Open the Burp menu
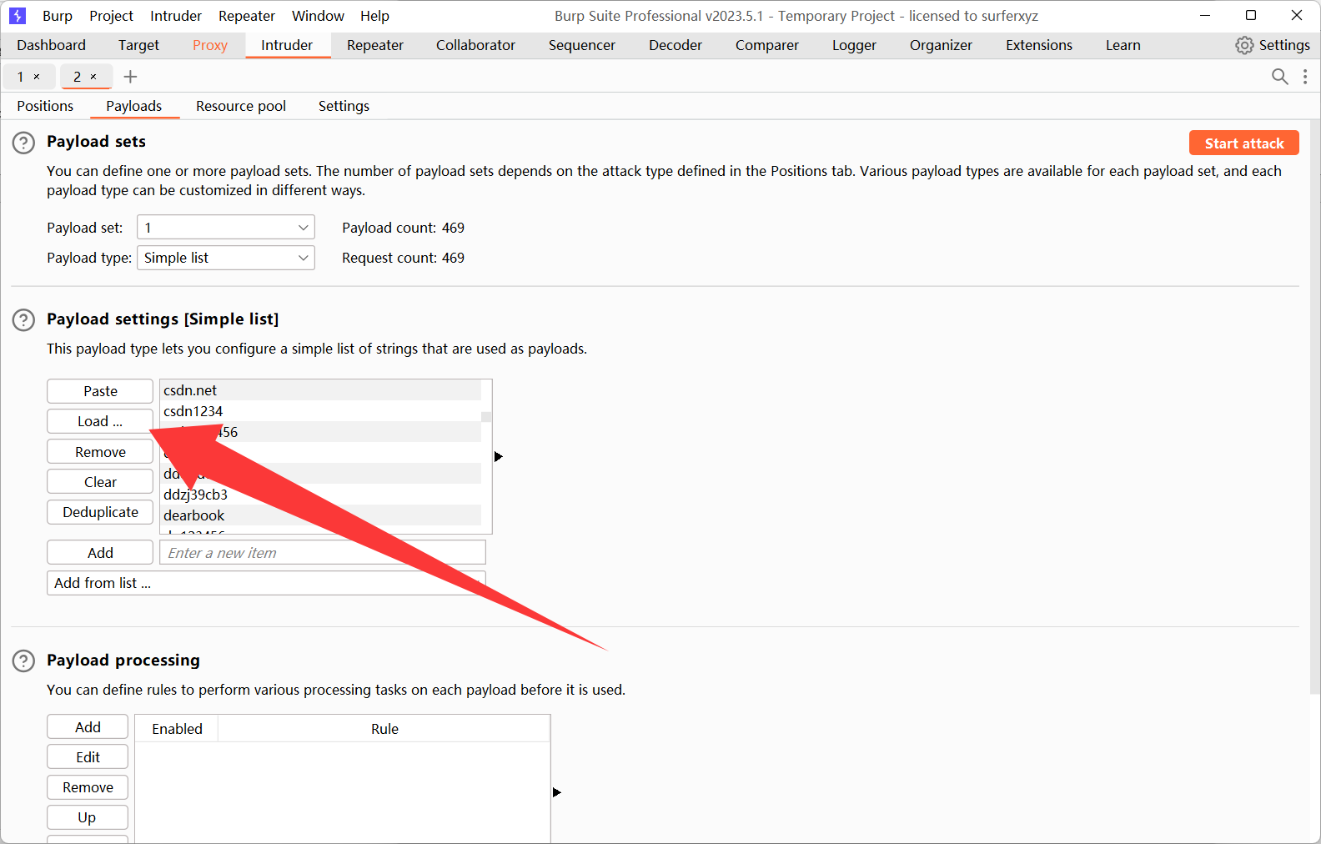Screen dimensions: 1321x844 pyautogui.click(x=58, y=16)
